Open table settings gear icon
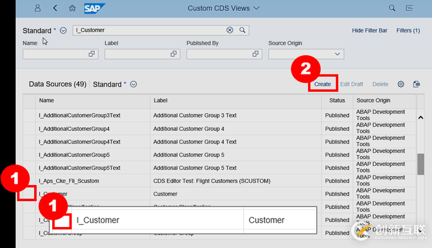The height and width of the screenshot is (248, 432). [401, 85]
